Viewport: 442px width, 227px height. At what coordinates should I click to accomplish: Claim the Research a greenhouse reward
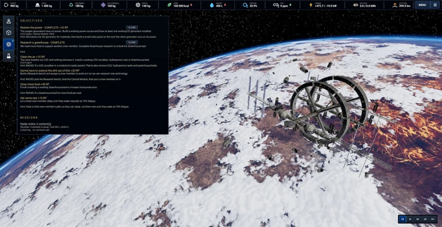tap(131, 42)
